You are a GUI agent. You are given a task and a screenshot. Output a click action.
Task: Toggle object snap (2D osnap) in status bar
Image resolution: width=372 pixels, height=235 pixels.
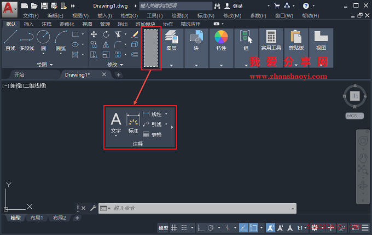(x=253, y=228)
